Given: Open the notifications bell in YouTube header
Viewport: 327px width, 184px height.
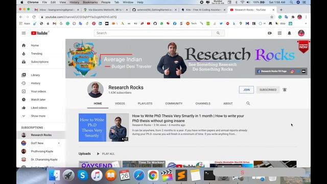Looking at the screenshot, I should click(289, 33).
